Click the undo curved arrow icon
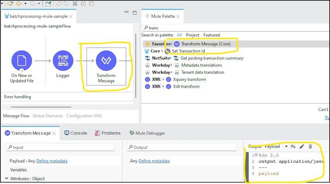The width and height of the screenshot is (330, 184). click(59, 3)
